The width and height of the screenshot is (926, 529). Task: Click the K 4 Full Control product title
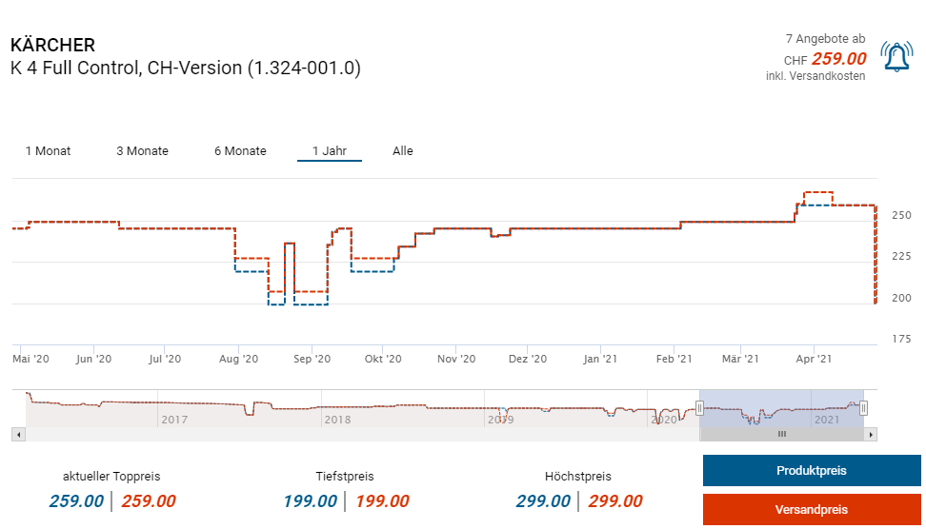click(185, 69)
